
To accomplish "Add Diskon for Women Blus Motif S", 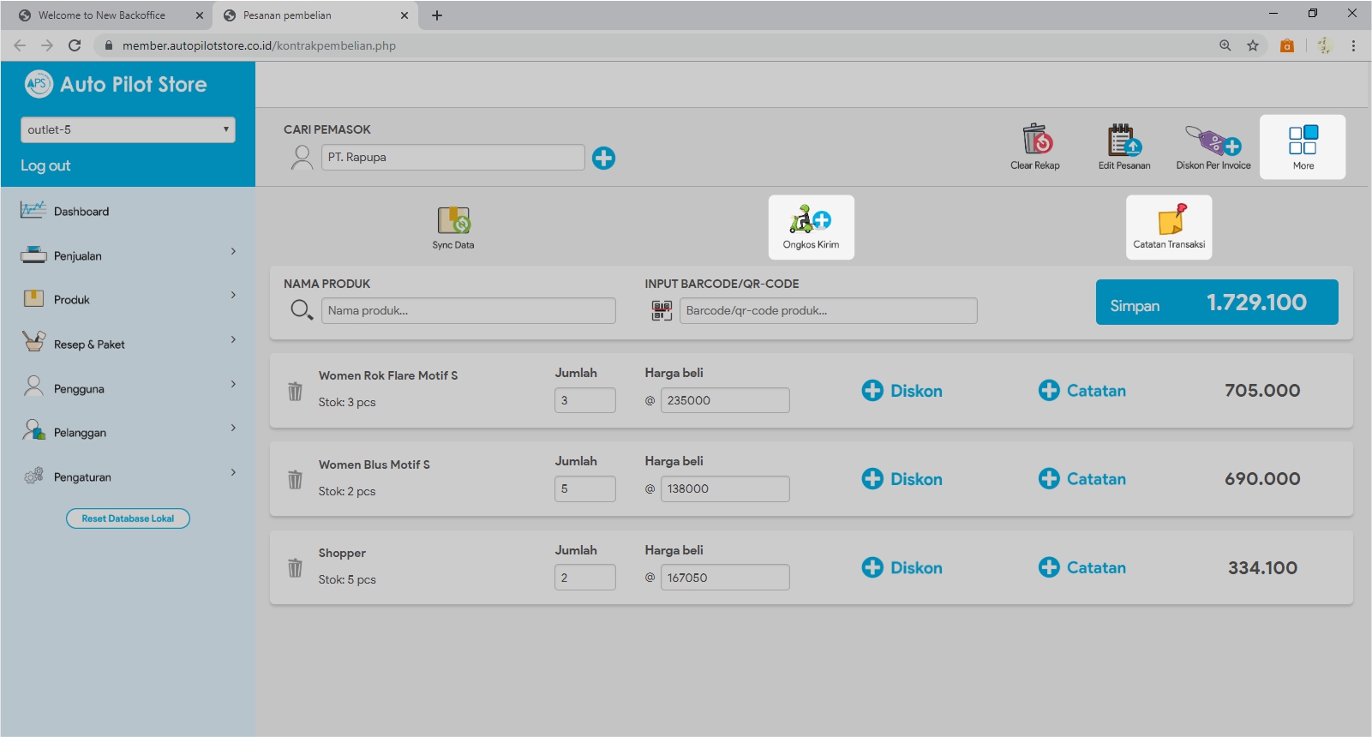I will [902, 479].
